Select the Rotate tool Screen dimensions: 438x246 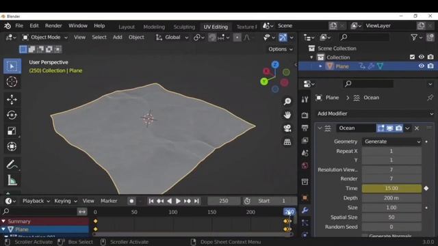(x=12, y=115)
